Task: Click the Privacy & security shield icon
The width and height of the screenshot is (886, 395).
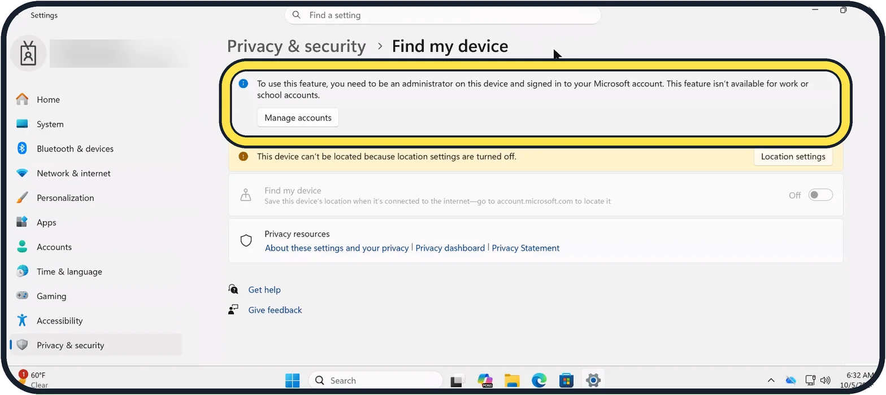Action: (x=22, y=345)
